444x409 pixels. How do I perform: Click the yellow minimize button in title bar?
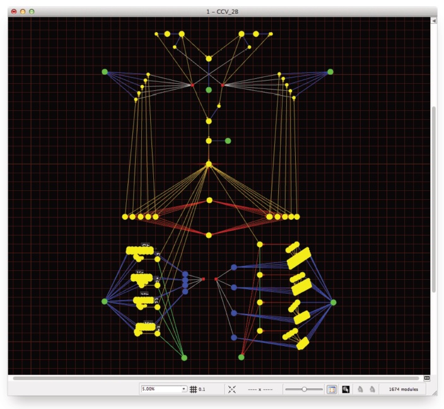click(23, 11)
